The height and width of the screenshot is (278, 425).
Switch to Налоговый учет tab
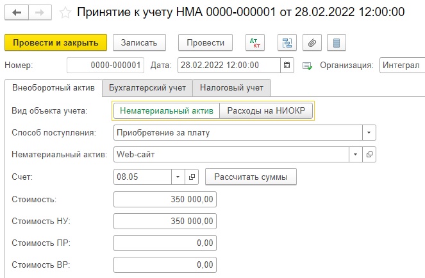pyautogui.click(x=231, y=88)
